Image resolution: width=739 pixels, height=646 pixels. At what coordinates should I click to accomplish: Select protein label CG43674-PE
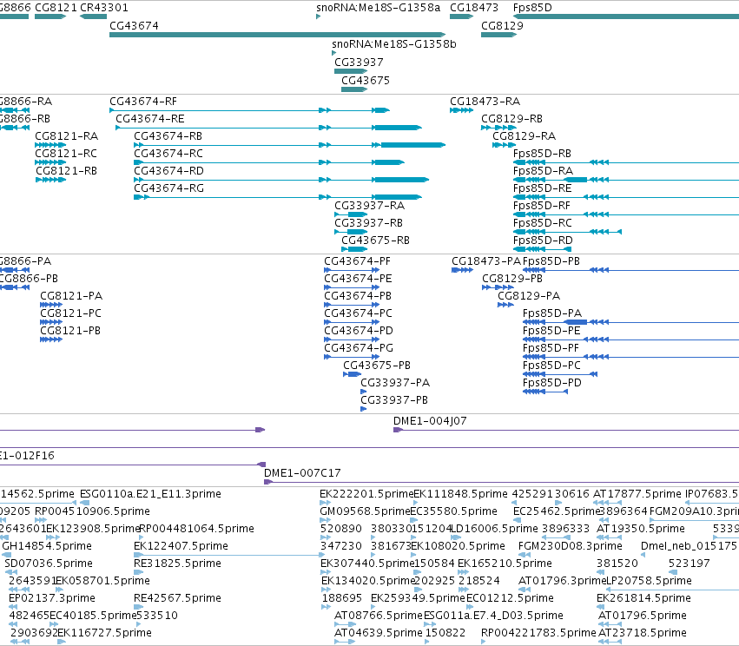coord(358,279)
